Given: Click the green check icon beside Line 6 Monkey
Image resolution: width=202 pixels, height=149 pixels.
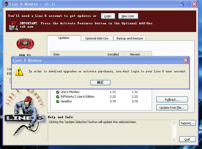Looking at the screenshot, I should pyautogui.click(x=58, y=92).
